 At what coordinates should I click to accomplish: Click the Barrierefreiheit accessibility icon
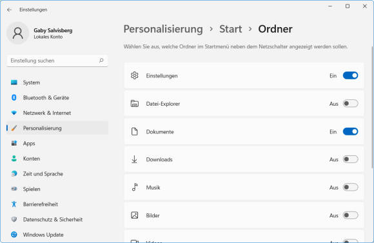click(14, 204)
